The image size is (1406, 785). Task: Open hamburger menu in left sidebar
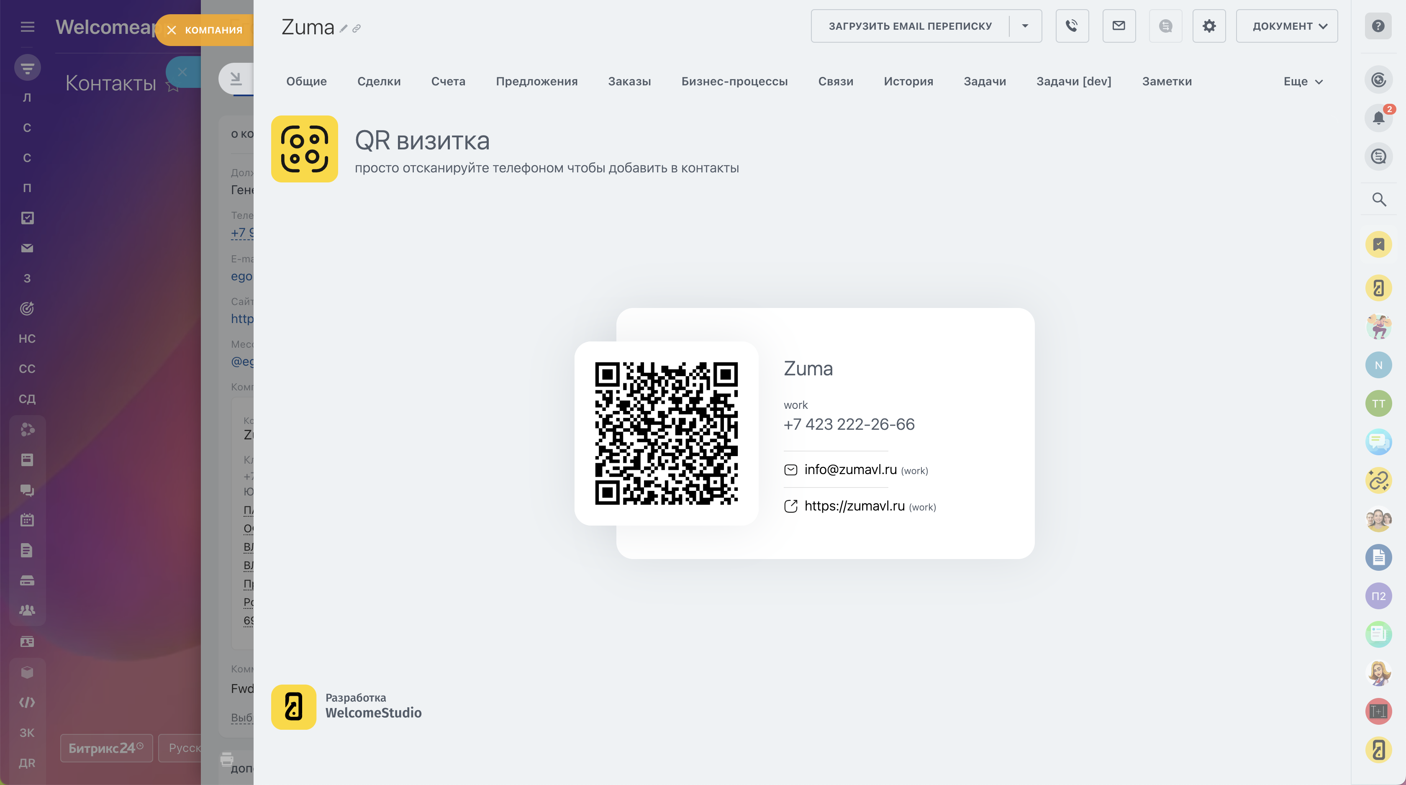point(27,27)
